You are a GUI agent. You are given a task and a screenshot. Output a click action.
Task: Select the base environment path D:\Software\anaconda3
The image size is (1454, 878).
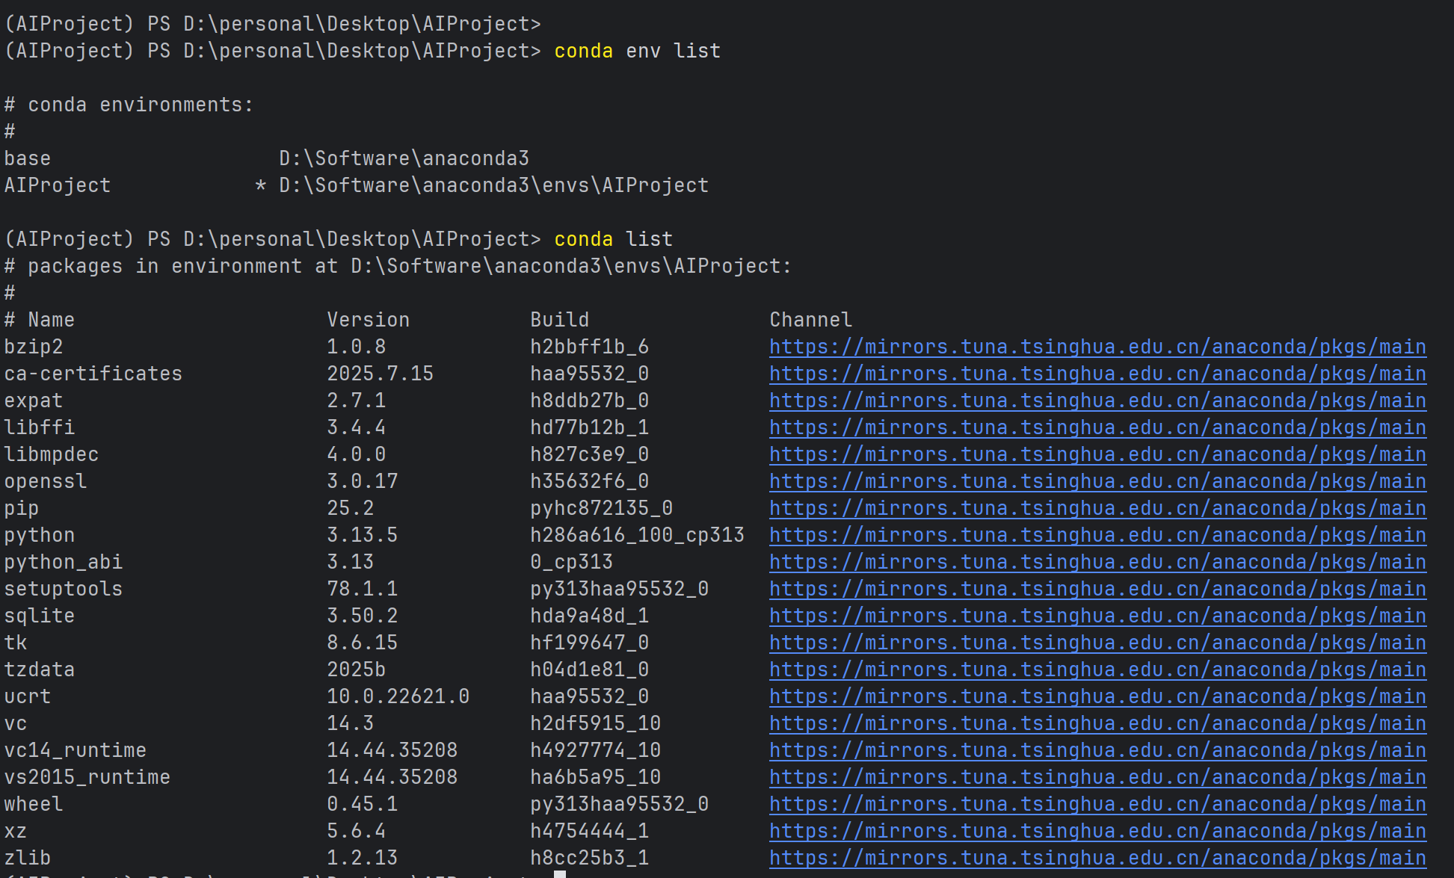[x=404, y=158]
